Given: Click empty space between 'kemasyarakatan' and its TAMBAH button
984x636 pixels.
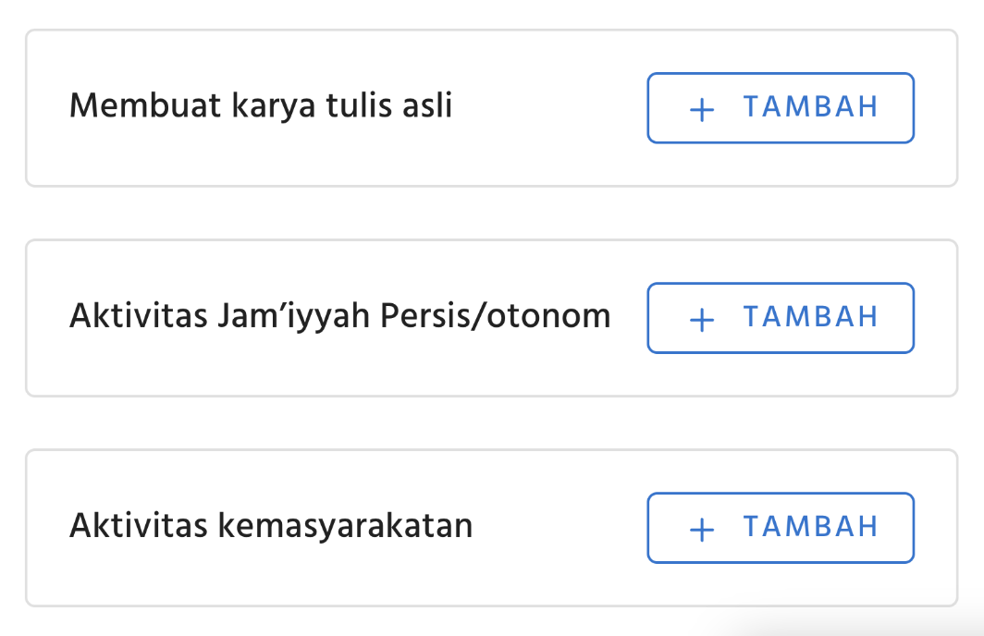Looking at the screenshot, I should coord(560,528).
